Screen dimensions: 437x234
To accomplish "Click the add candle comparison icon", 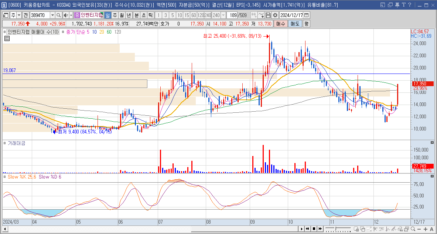I will 254,15.
